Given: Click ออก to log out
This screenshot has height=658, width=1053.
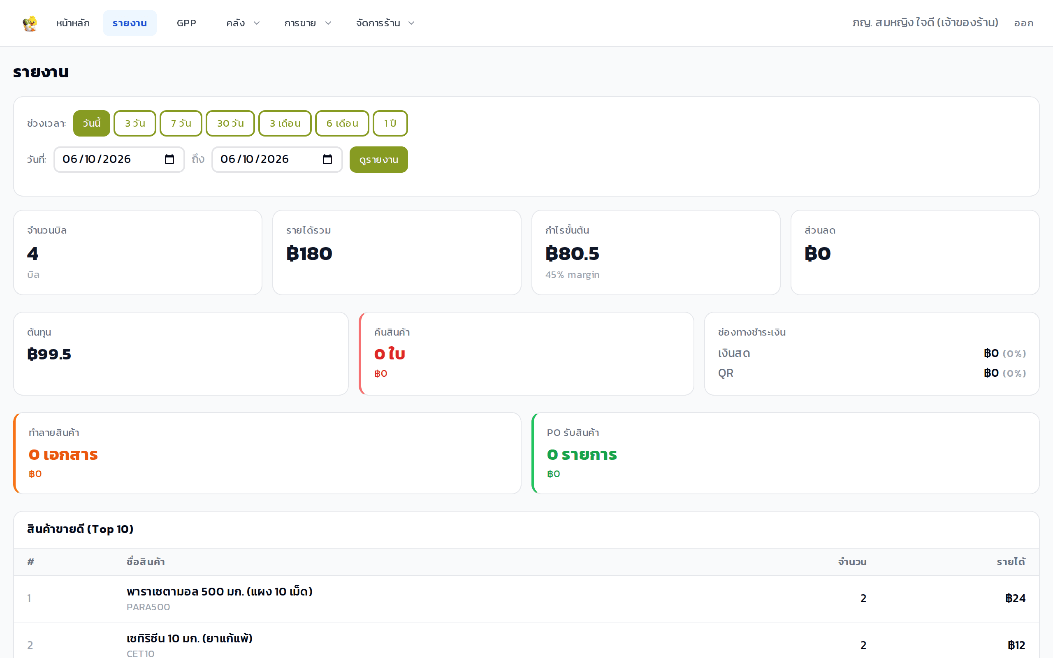Looking at the screenshot, I should click(x=1023, y=23).
